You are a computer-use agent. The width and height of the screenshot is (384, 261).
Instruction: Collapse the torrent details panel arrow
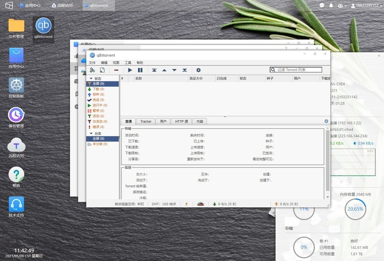click(326, 121)
